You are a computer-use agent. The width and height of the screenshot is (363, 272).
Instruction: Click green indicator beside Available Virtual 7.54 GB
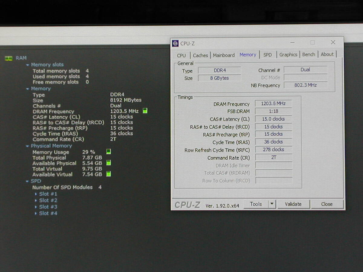109,174
